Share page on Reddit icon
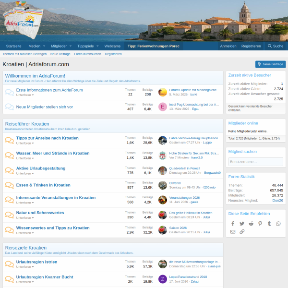Image resolution: width=288 pixels, height=288 pixels. pyautogui.click(x=251, y=224)
